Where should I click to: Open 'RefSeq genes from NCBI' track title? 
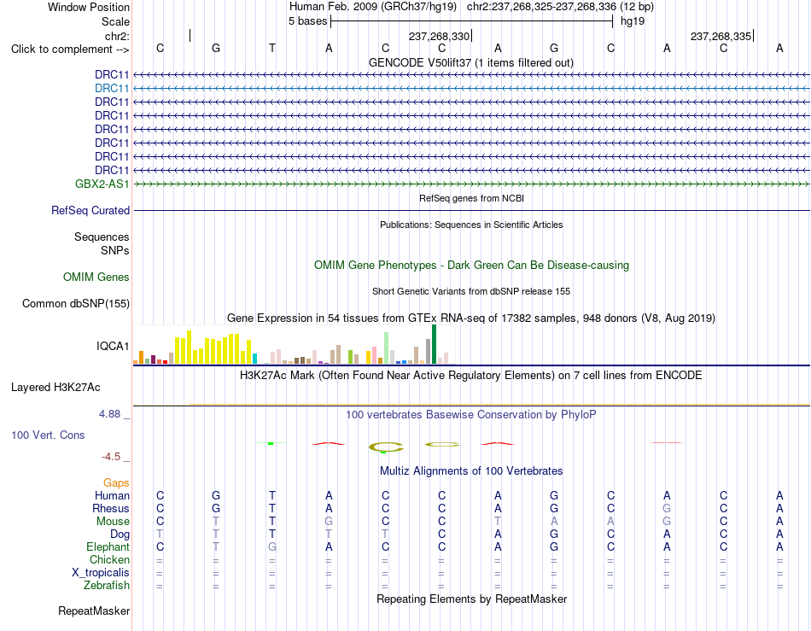coord(471,198)
